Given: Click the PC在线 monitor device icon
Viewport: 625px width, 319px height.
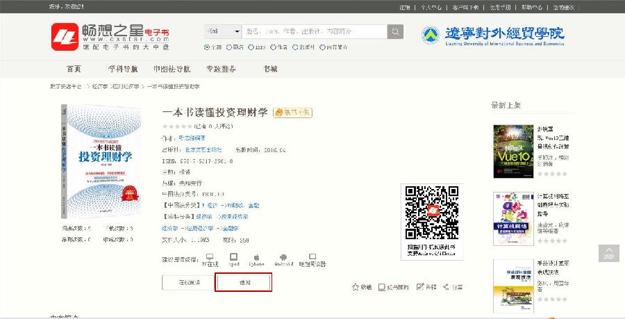Looking at the screenshot, I should tap(210, 256).
